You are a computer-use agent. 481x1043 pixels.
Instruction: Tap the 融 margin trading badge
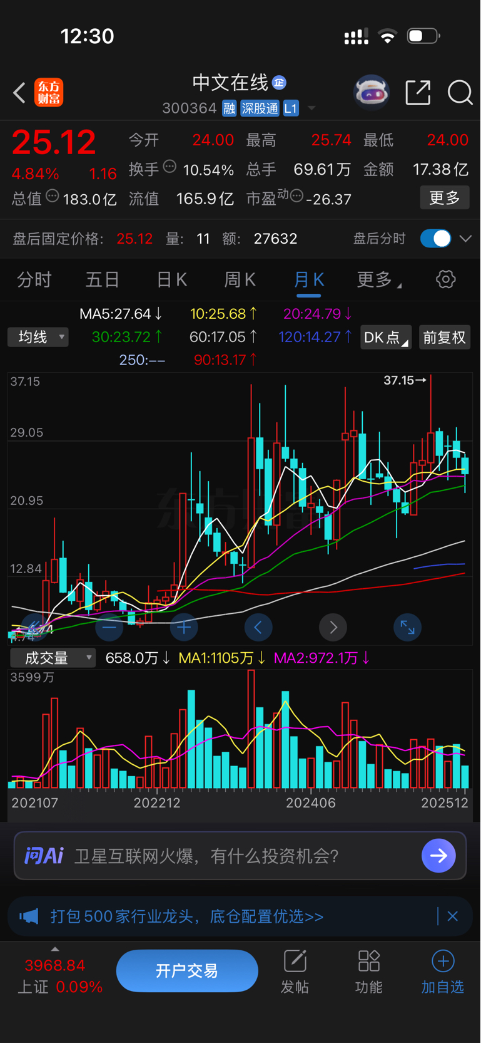point(229,108)
